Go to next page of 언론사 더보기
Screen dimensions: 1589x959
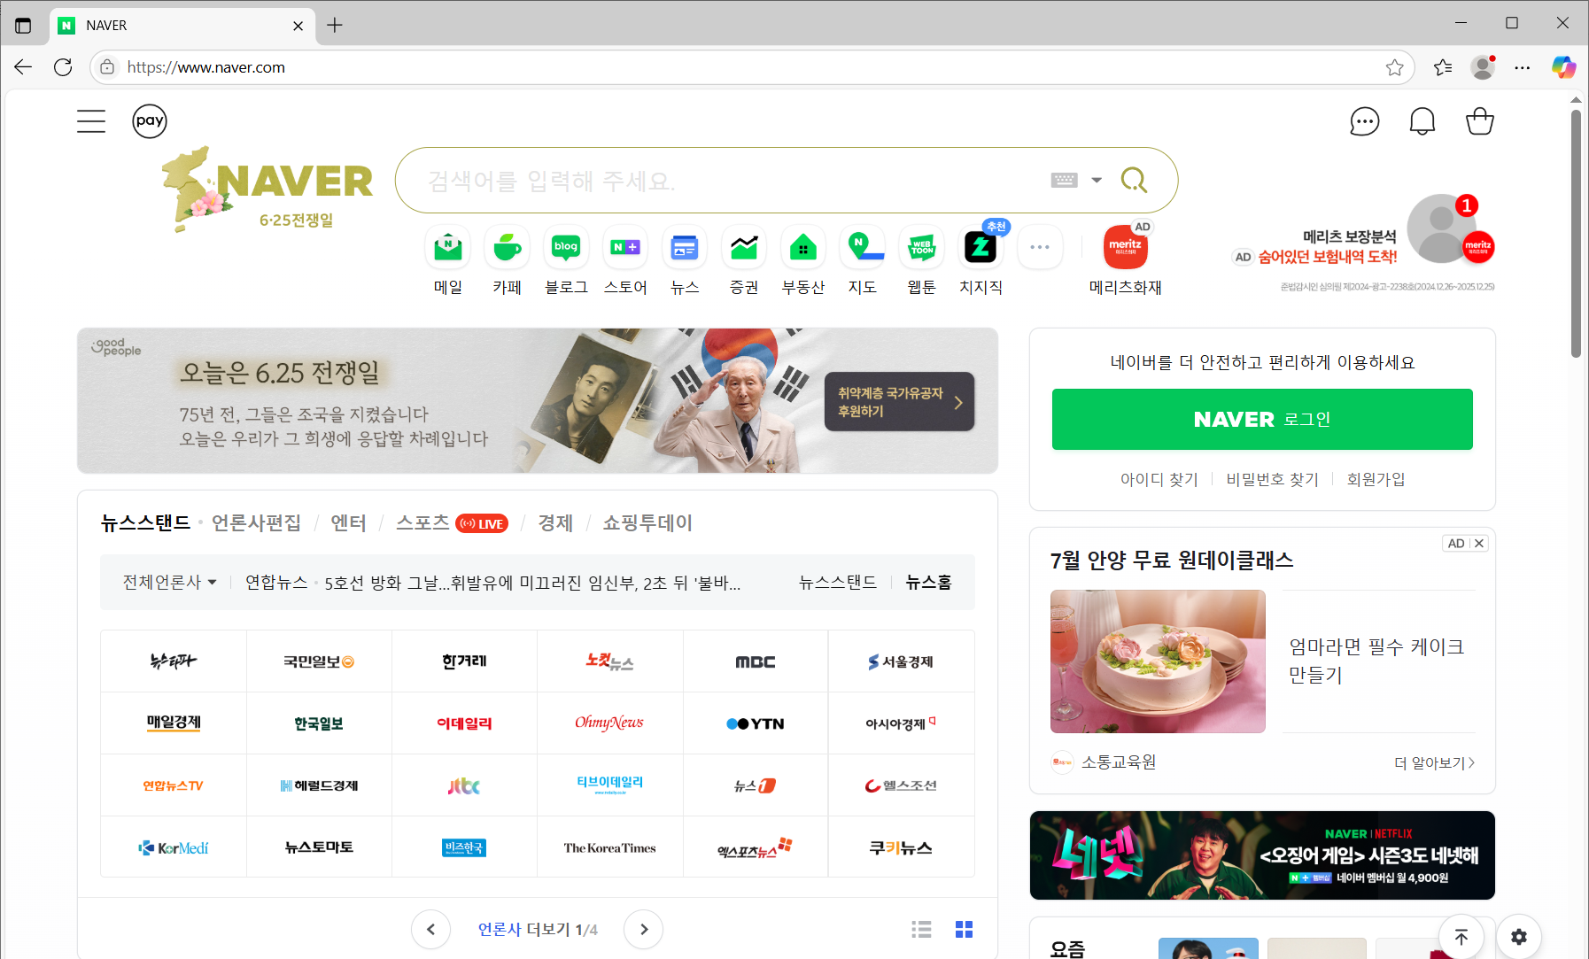(644, 929)
